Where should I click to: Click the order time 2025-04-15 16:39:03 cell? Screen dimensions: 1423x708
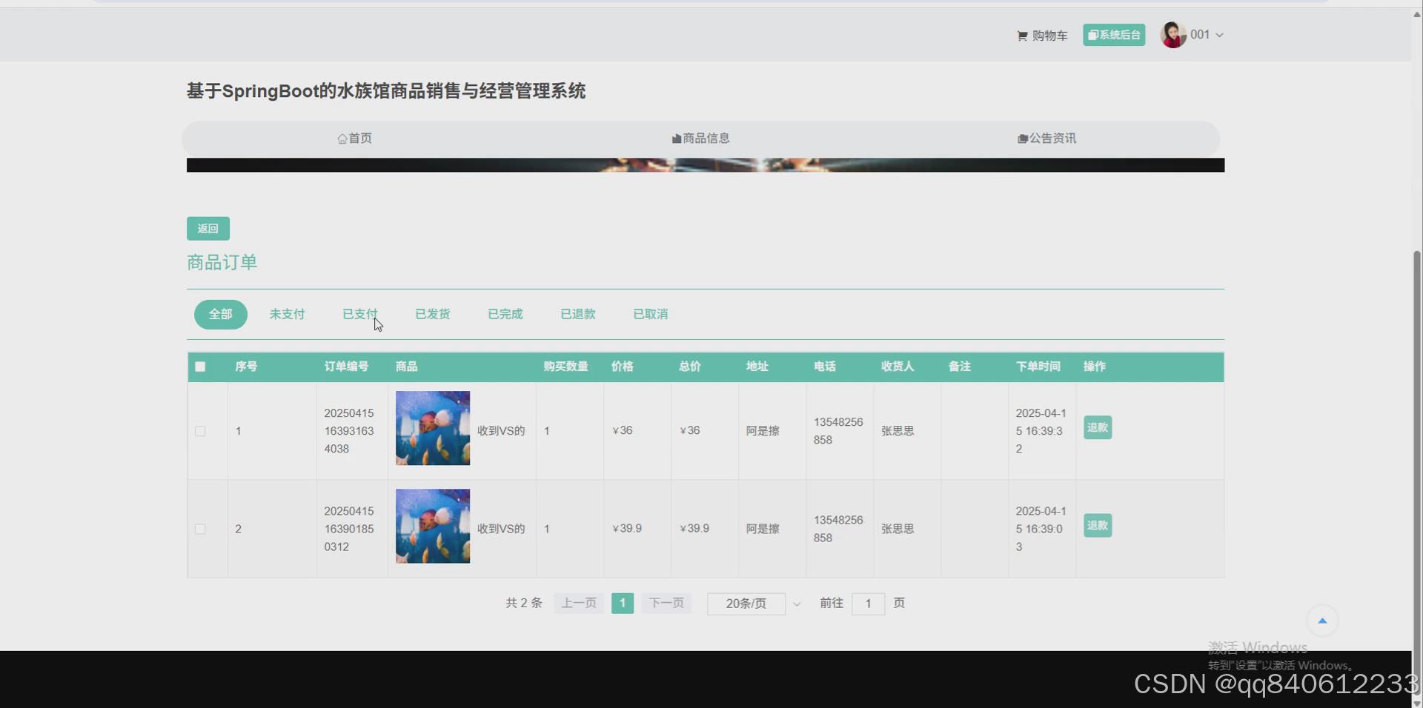click(x=1041, y=529)
